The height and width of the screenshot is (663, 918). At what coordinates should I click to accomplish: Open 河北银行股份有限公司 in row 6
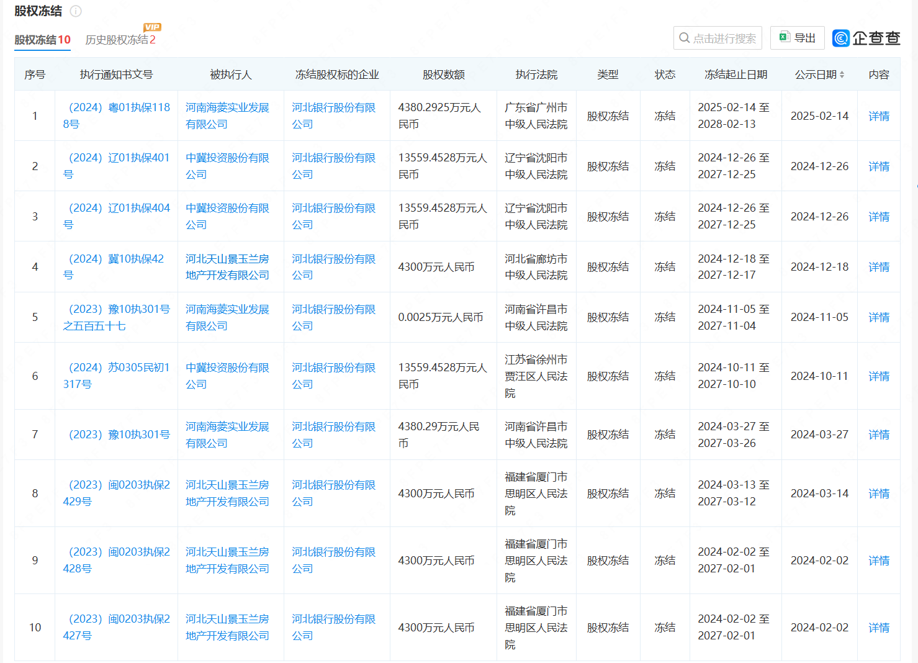pyautogui.click(x=333, y=376)
